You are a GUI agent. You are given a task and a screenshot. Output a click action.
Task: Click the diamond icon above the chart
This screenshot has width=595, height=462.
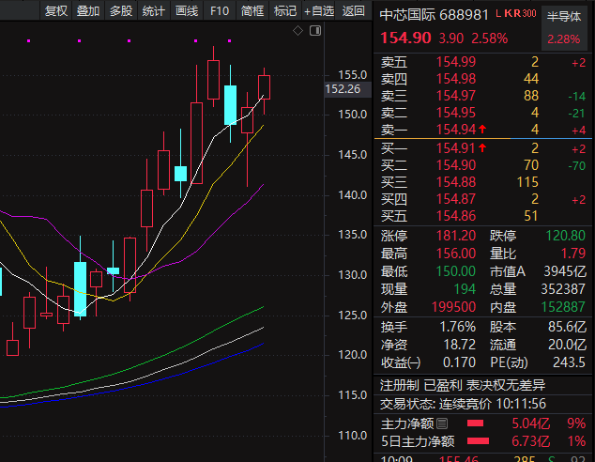297,30
